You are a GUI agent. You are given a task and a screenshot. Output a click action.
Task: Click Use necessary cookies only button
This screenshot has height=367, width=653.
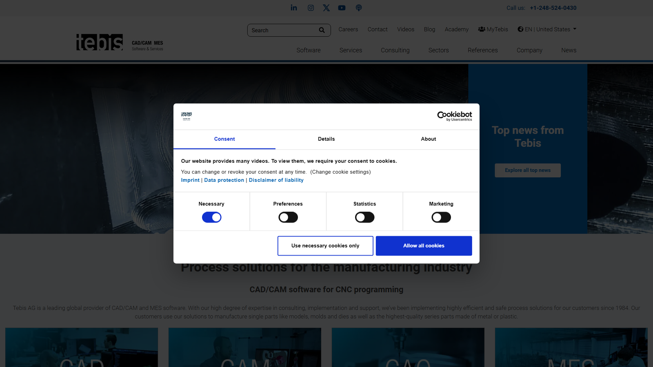(x=325, y=246)
